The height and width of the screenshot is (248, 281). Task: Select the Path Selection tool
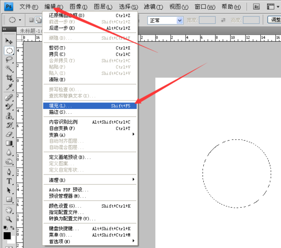[9, 190]
